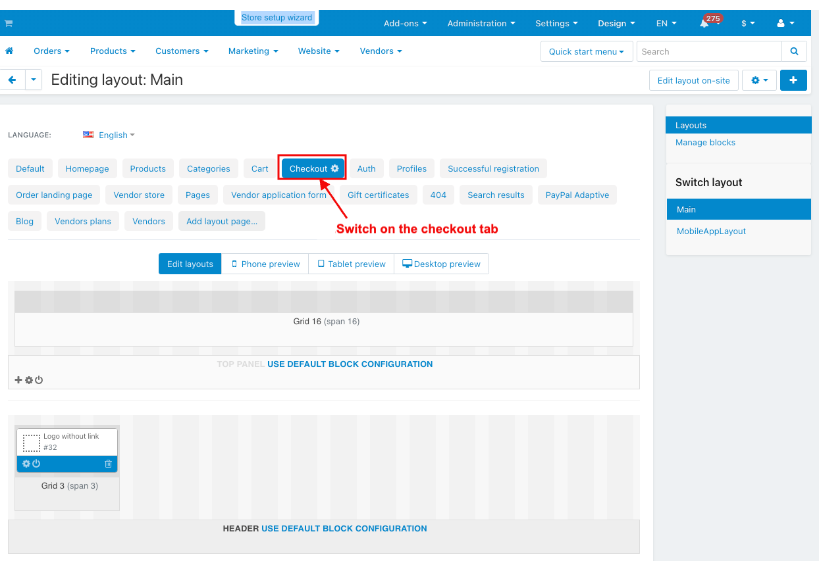Switch to the Cart layout tab

click(x=259, y=168)
